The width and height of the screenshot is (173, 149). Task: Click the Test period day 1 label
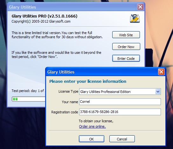click(x=28, y=91)
